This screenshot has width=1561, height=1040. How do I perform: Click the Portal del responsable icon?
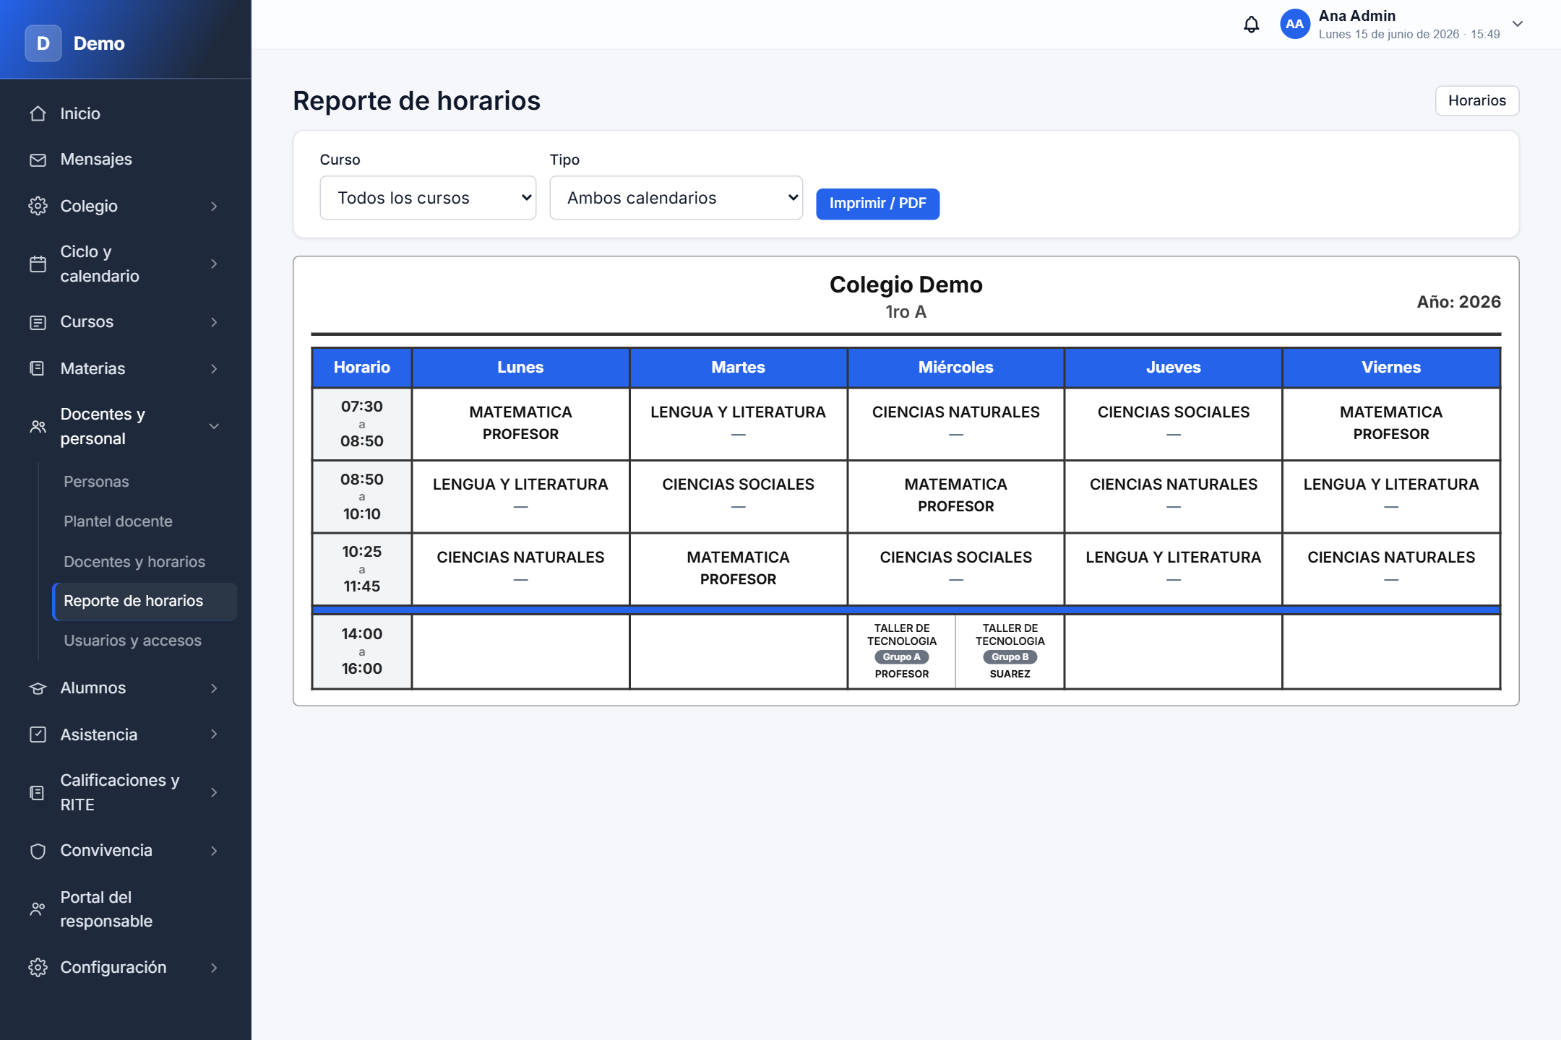(38, 909)
